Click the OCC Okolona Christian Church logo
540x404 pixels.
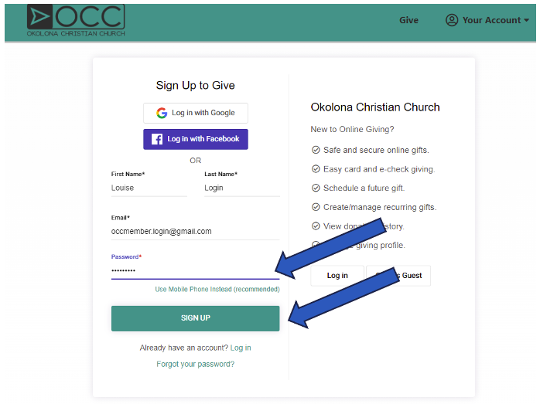pos(76,20)
